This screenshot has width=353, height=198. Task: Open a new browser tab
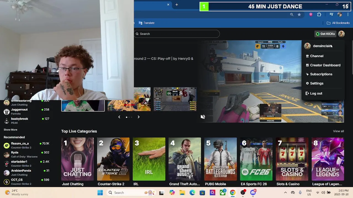coord(177,5)
